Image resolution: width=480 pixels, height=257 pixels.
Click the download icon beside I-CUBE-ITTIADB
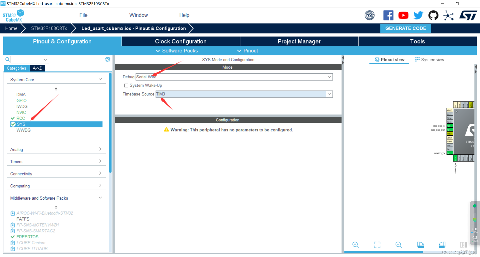(x=13, y=249)
